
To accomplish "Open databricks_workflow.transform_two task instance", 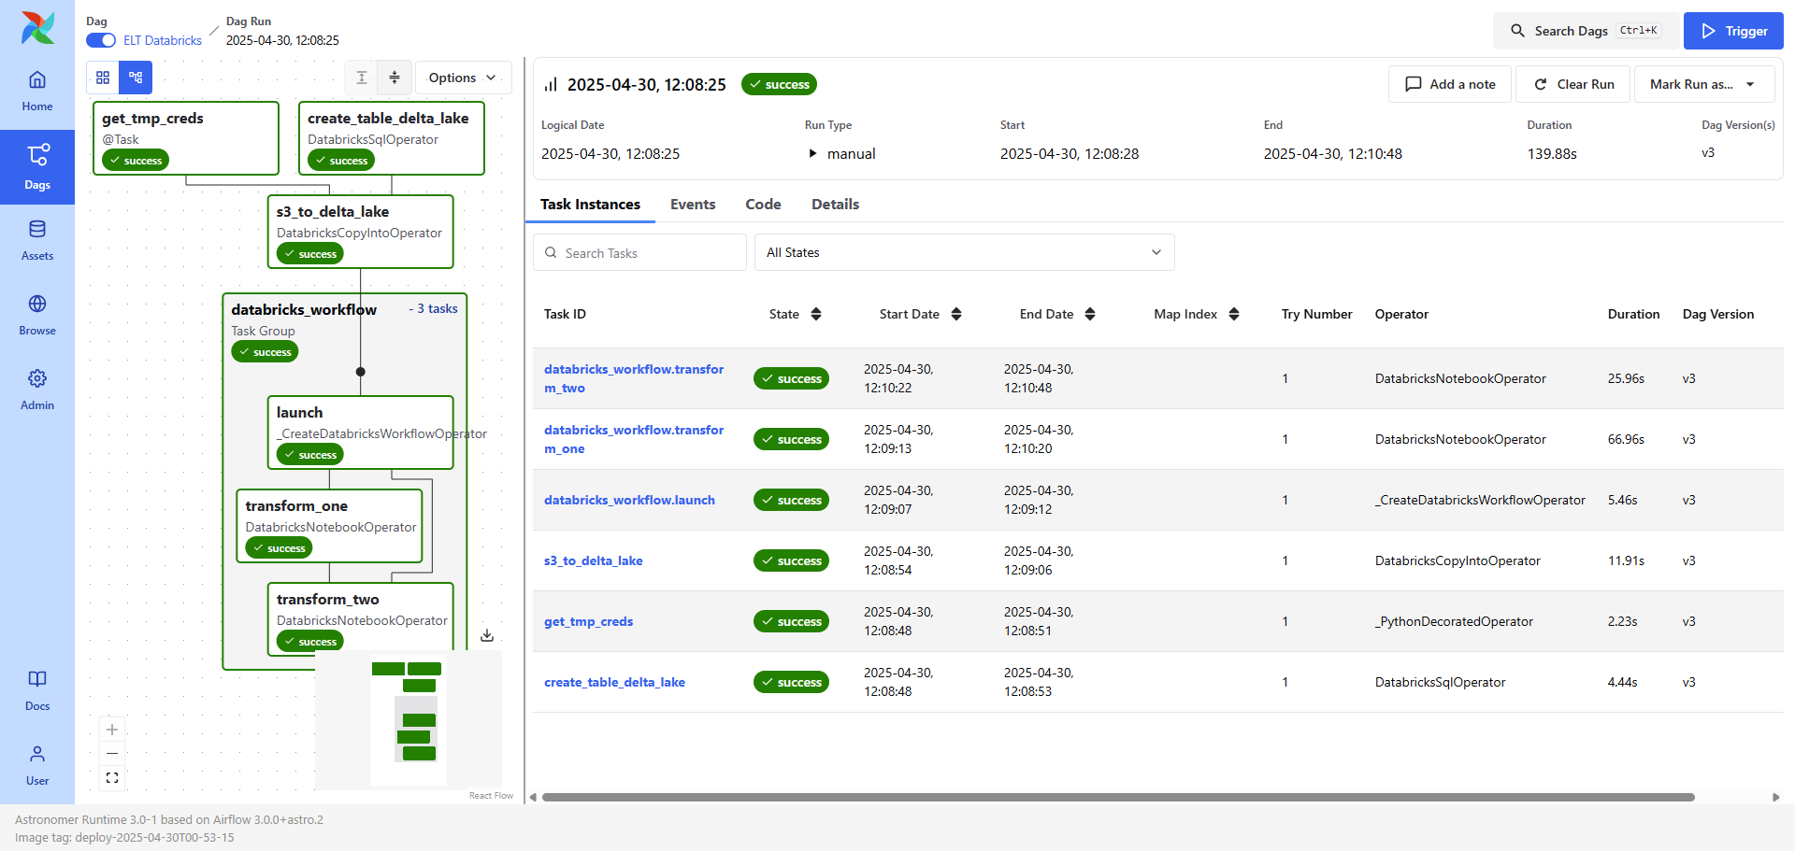I will point(634,378).
